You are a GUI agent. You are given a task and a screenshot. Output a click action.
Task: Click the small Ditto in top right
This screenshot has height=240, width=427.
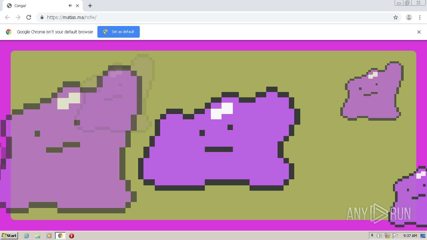(372, 91)
